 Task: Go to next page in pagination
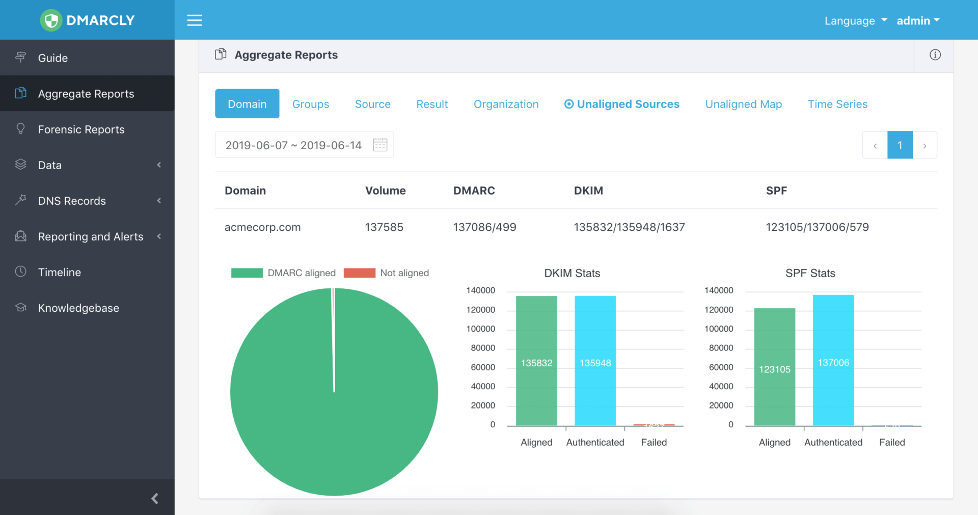coord(925,146)
